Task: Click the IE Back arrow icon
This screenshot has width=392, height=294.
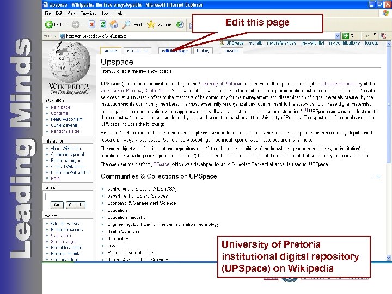Action: [x=49, y=24]
